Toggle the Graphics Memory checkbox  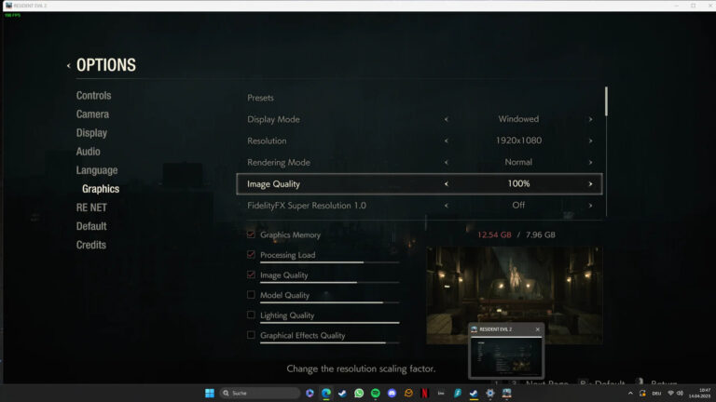[251, 235]
